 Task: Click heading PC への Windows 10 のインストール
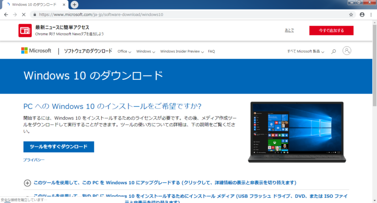tap(112, 106)
